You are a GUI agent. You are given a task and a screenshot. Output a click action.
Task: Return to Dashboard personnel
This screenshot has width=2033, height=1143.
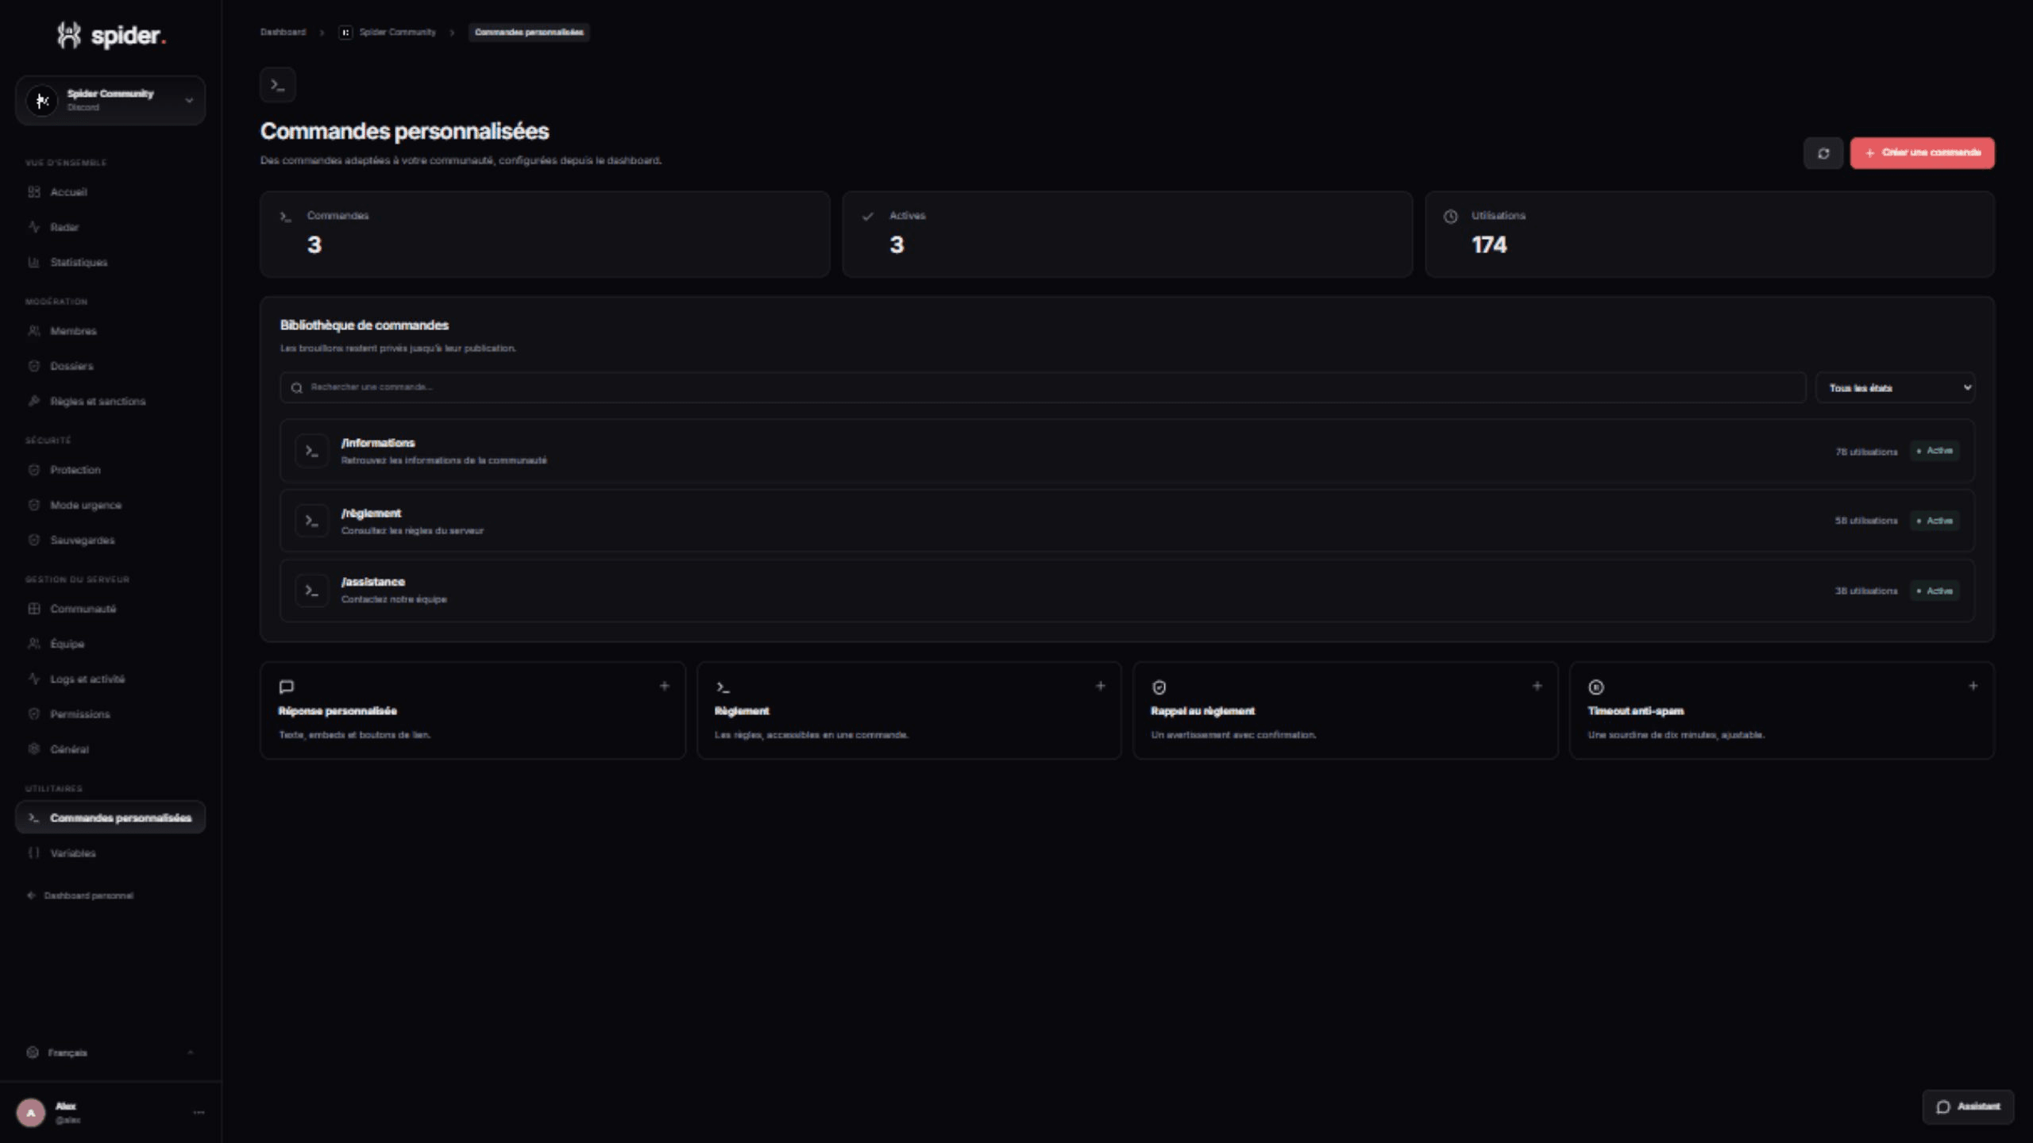tap(80, 895)
